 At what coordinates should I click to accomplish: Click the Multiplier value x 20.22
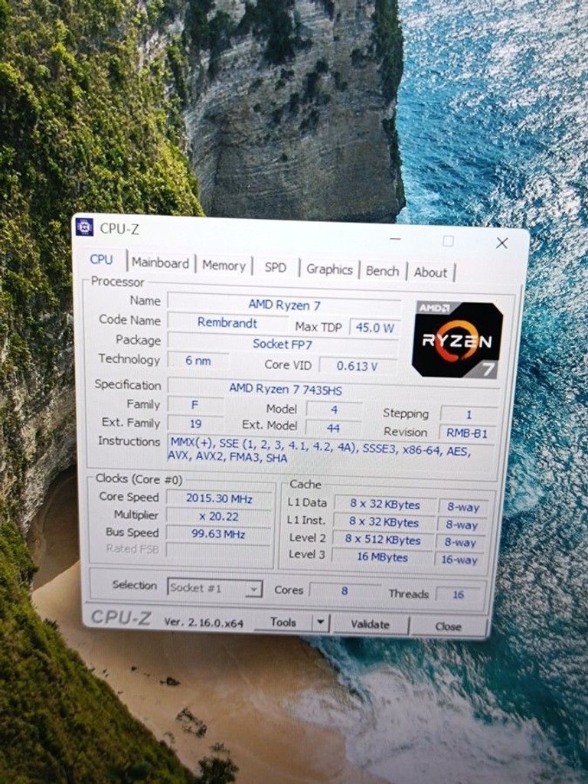pyautogui.click(x=219, y=517)
